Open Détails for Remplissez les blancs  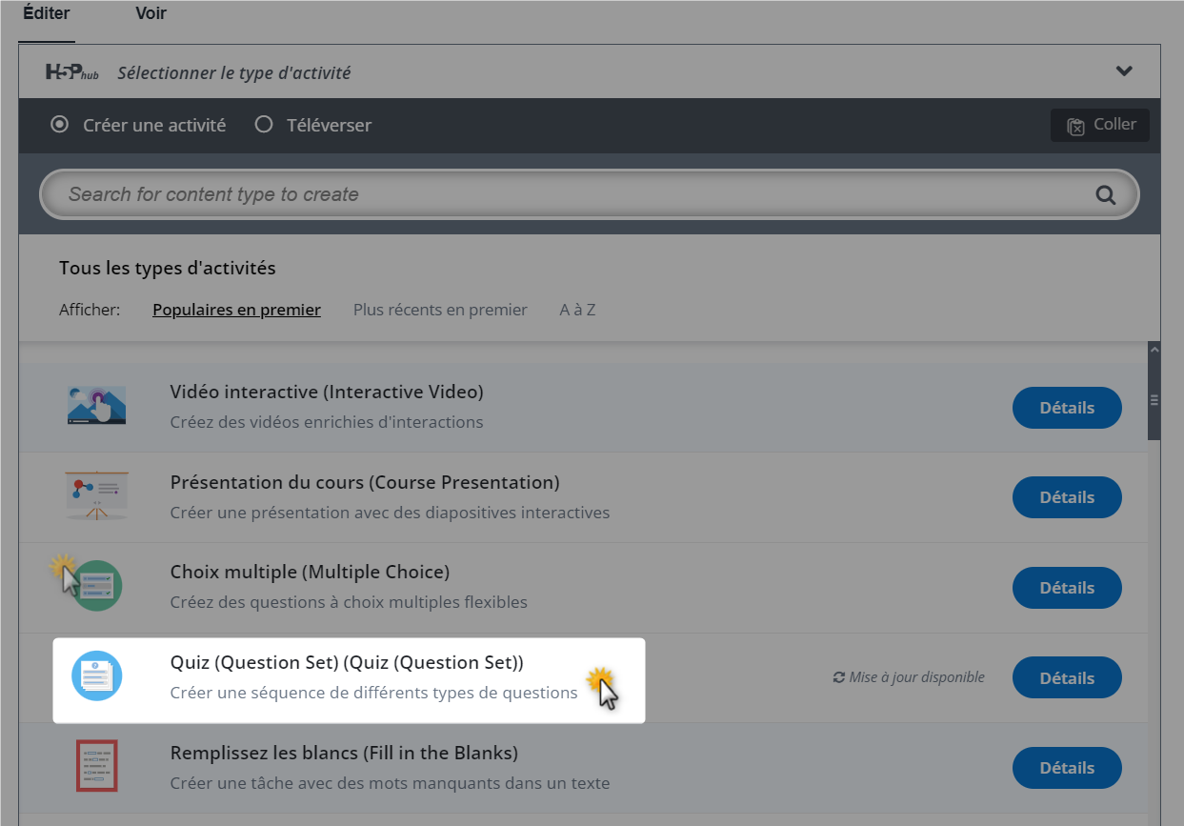(1066, 767)
